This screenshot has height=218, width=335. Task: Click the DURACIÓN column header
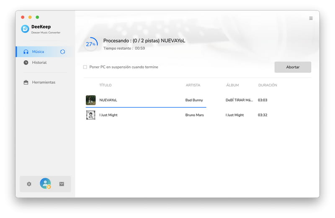pos(268,85)
